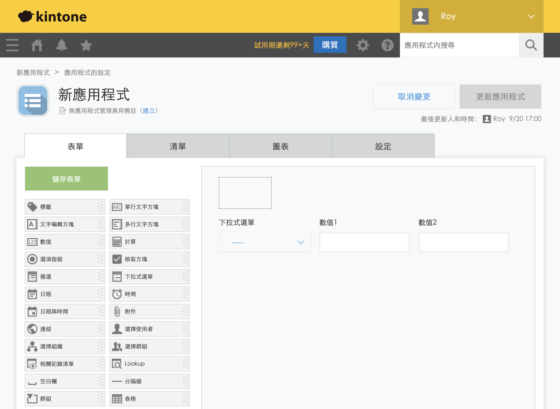
Task: Open the favorites star icon
Action: point(86,45)
